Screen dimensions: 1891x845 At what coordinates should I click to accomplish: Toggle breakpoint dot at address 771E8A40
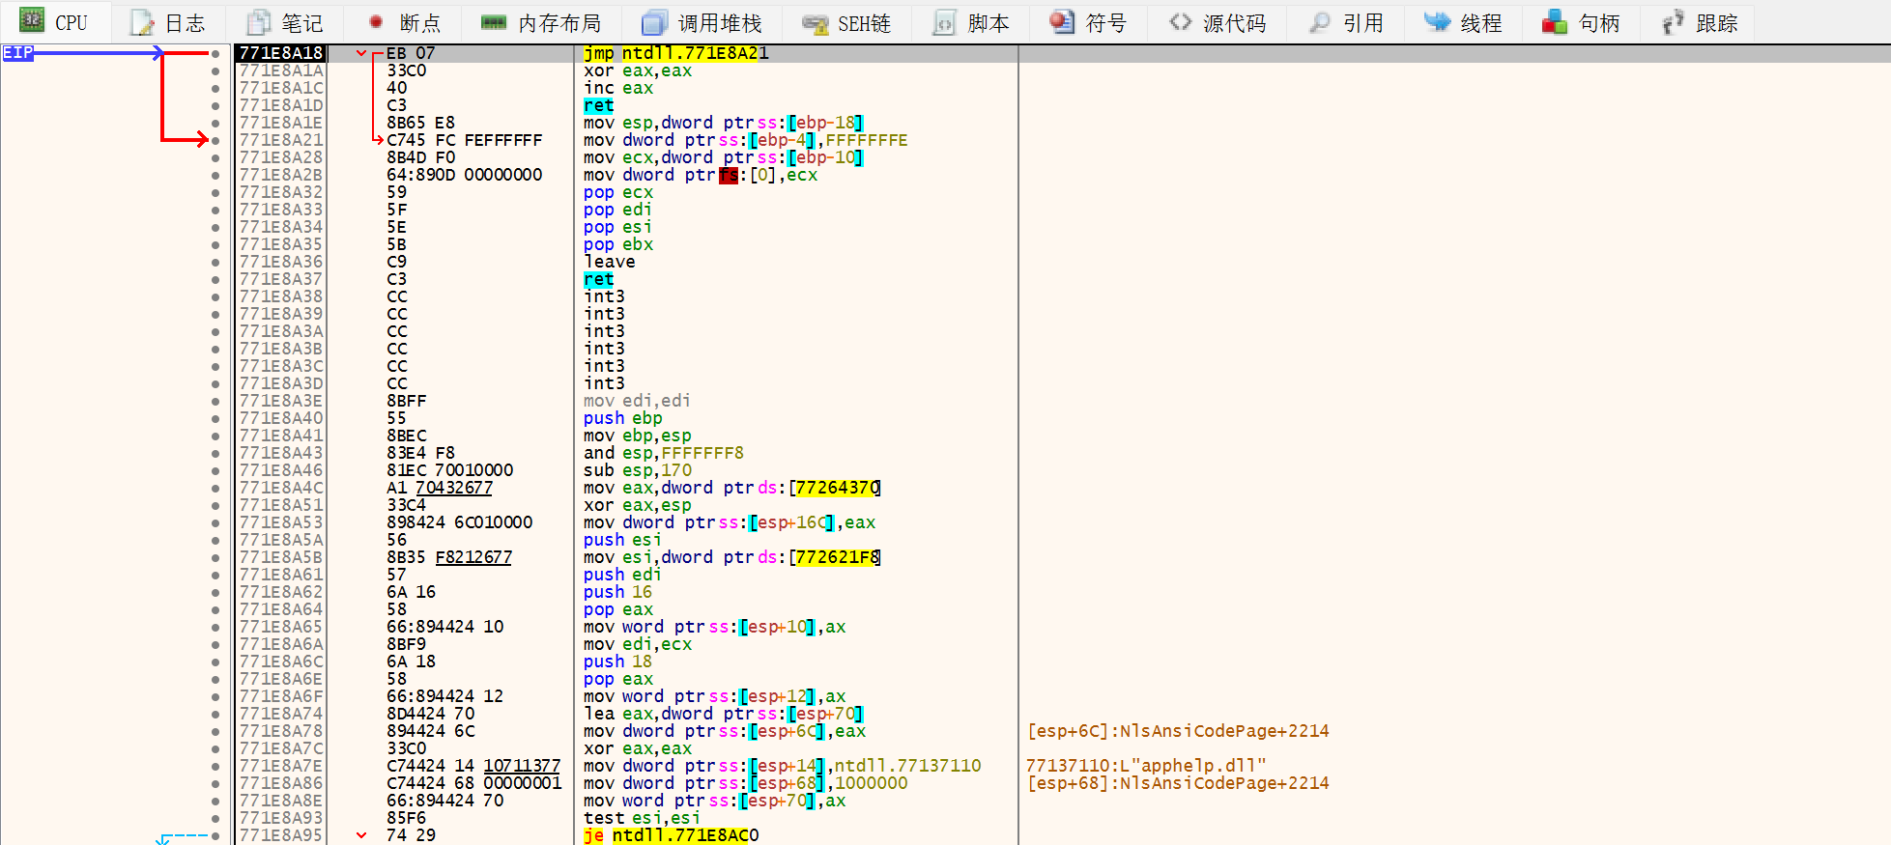[215, 418]
